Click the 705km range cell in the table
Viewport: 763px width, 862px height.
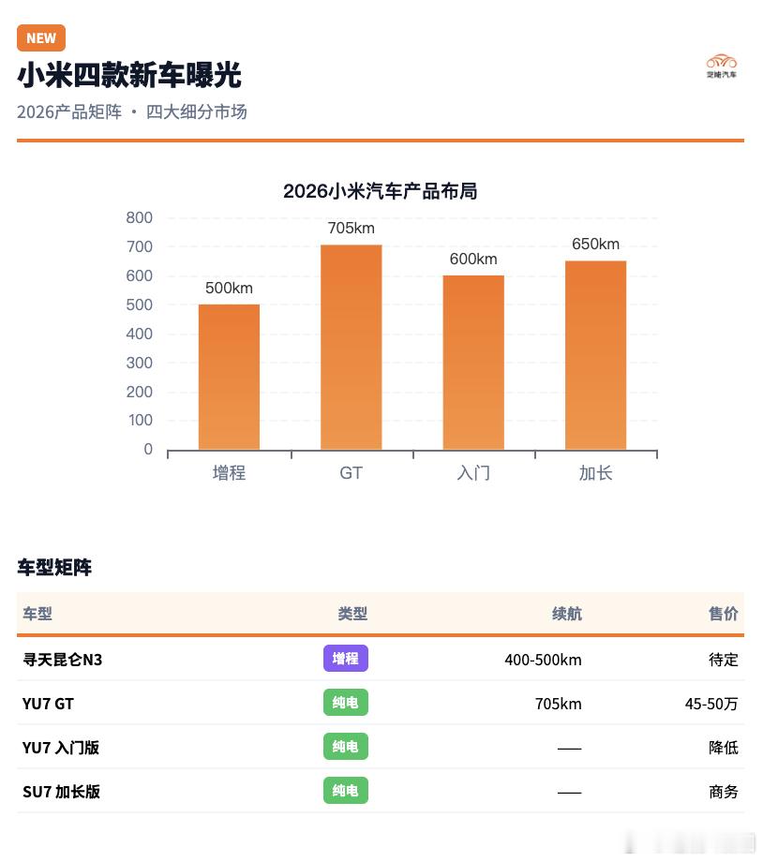click(x=559, y=704)
